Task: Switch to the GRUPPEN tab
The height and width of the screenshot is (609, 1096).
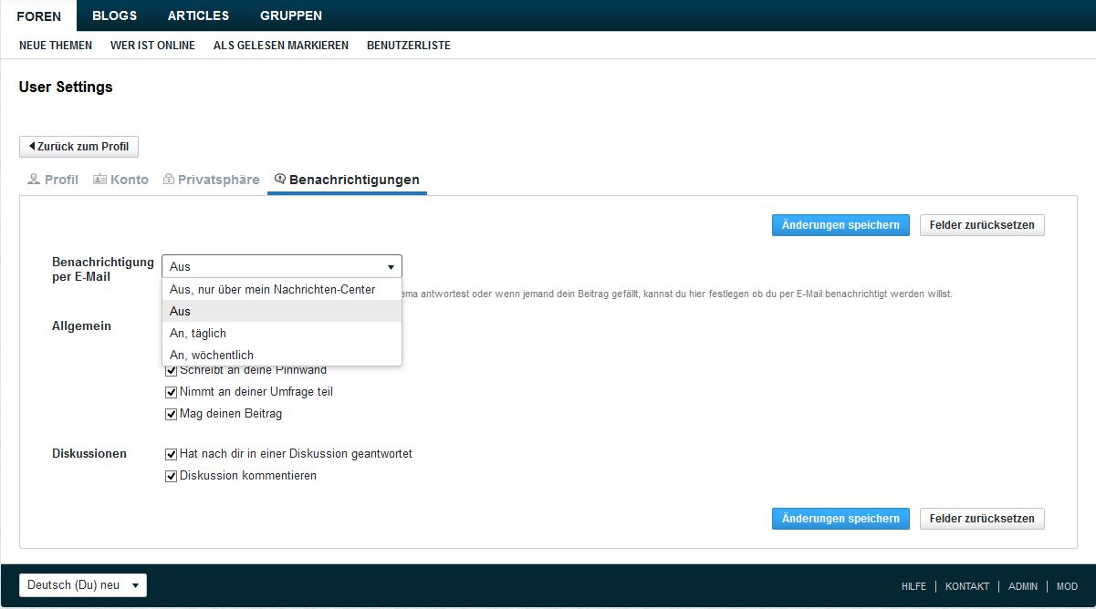Action: point(290,15)
